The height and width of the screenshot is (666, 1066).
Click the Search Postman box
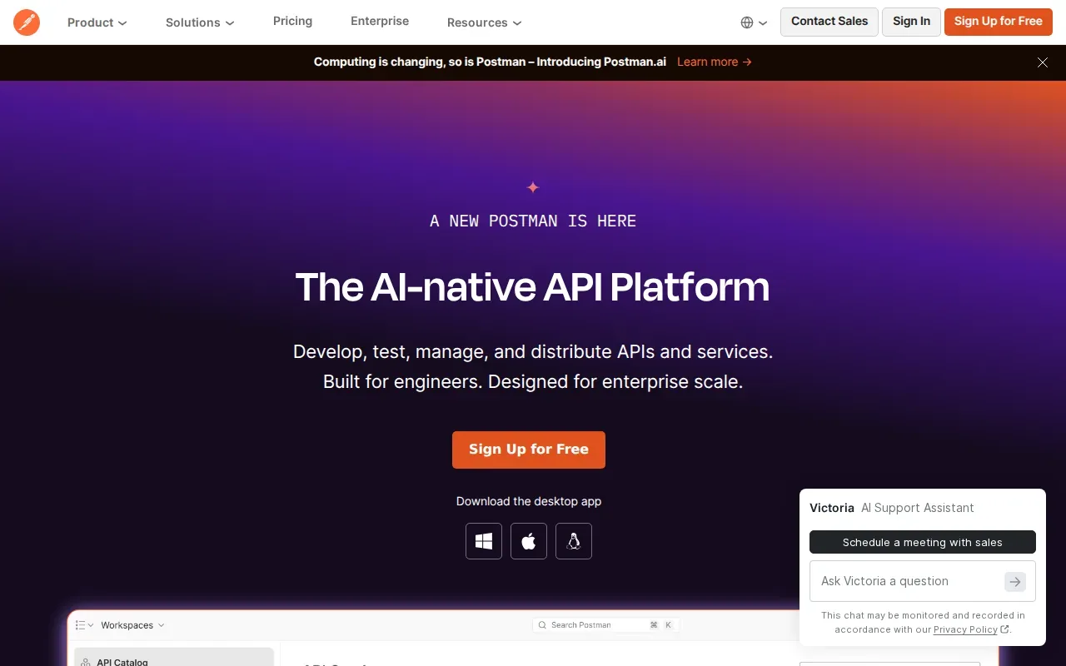605,625
